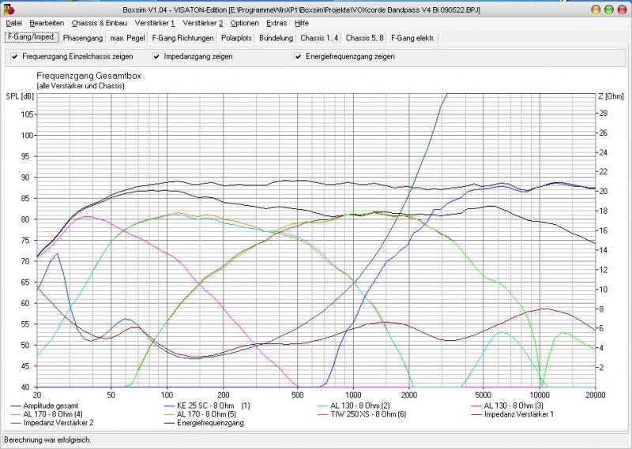Switch to the Phasengang tab

[x=83, y=38]
